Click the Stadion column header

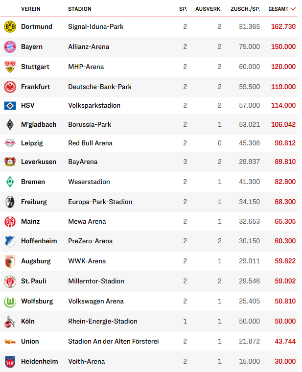(x=80, y=9)
